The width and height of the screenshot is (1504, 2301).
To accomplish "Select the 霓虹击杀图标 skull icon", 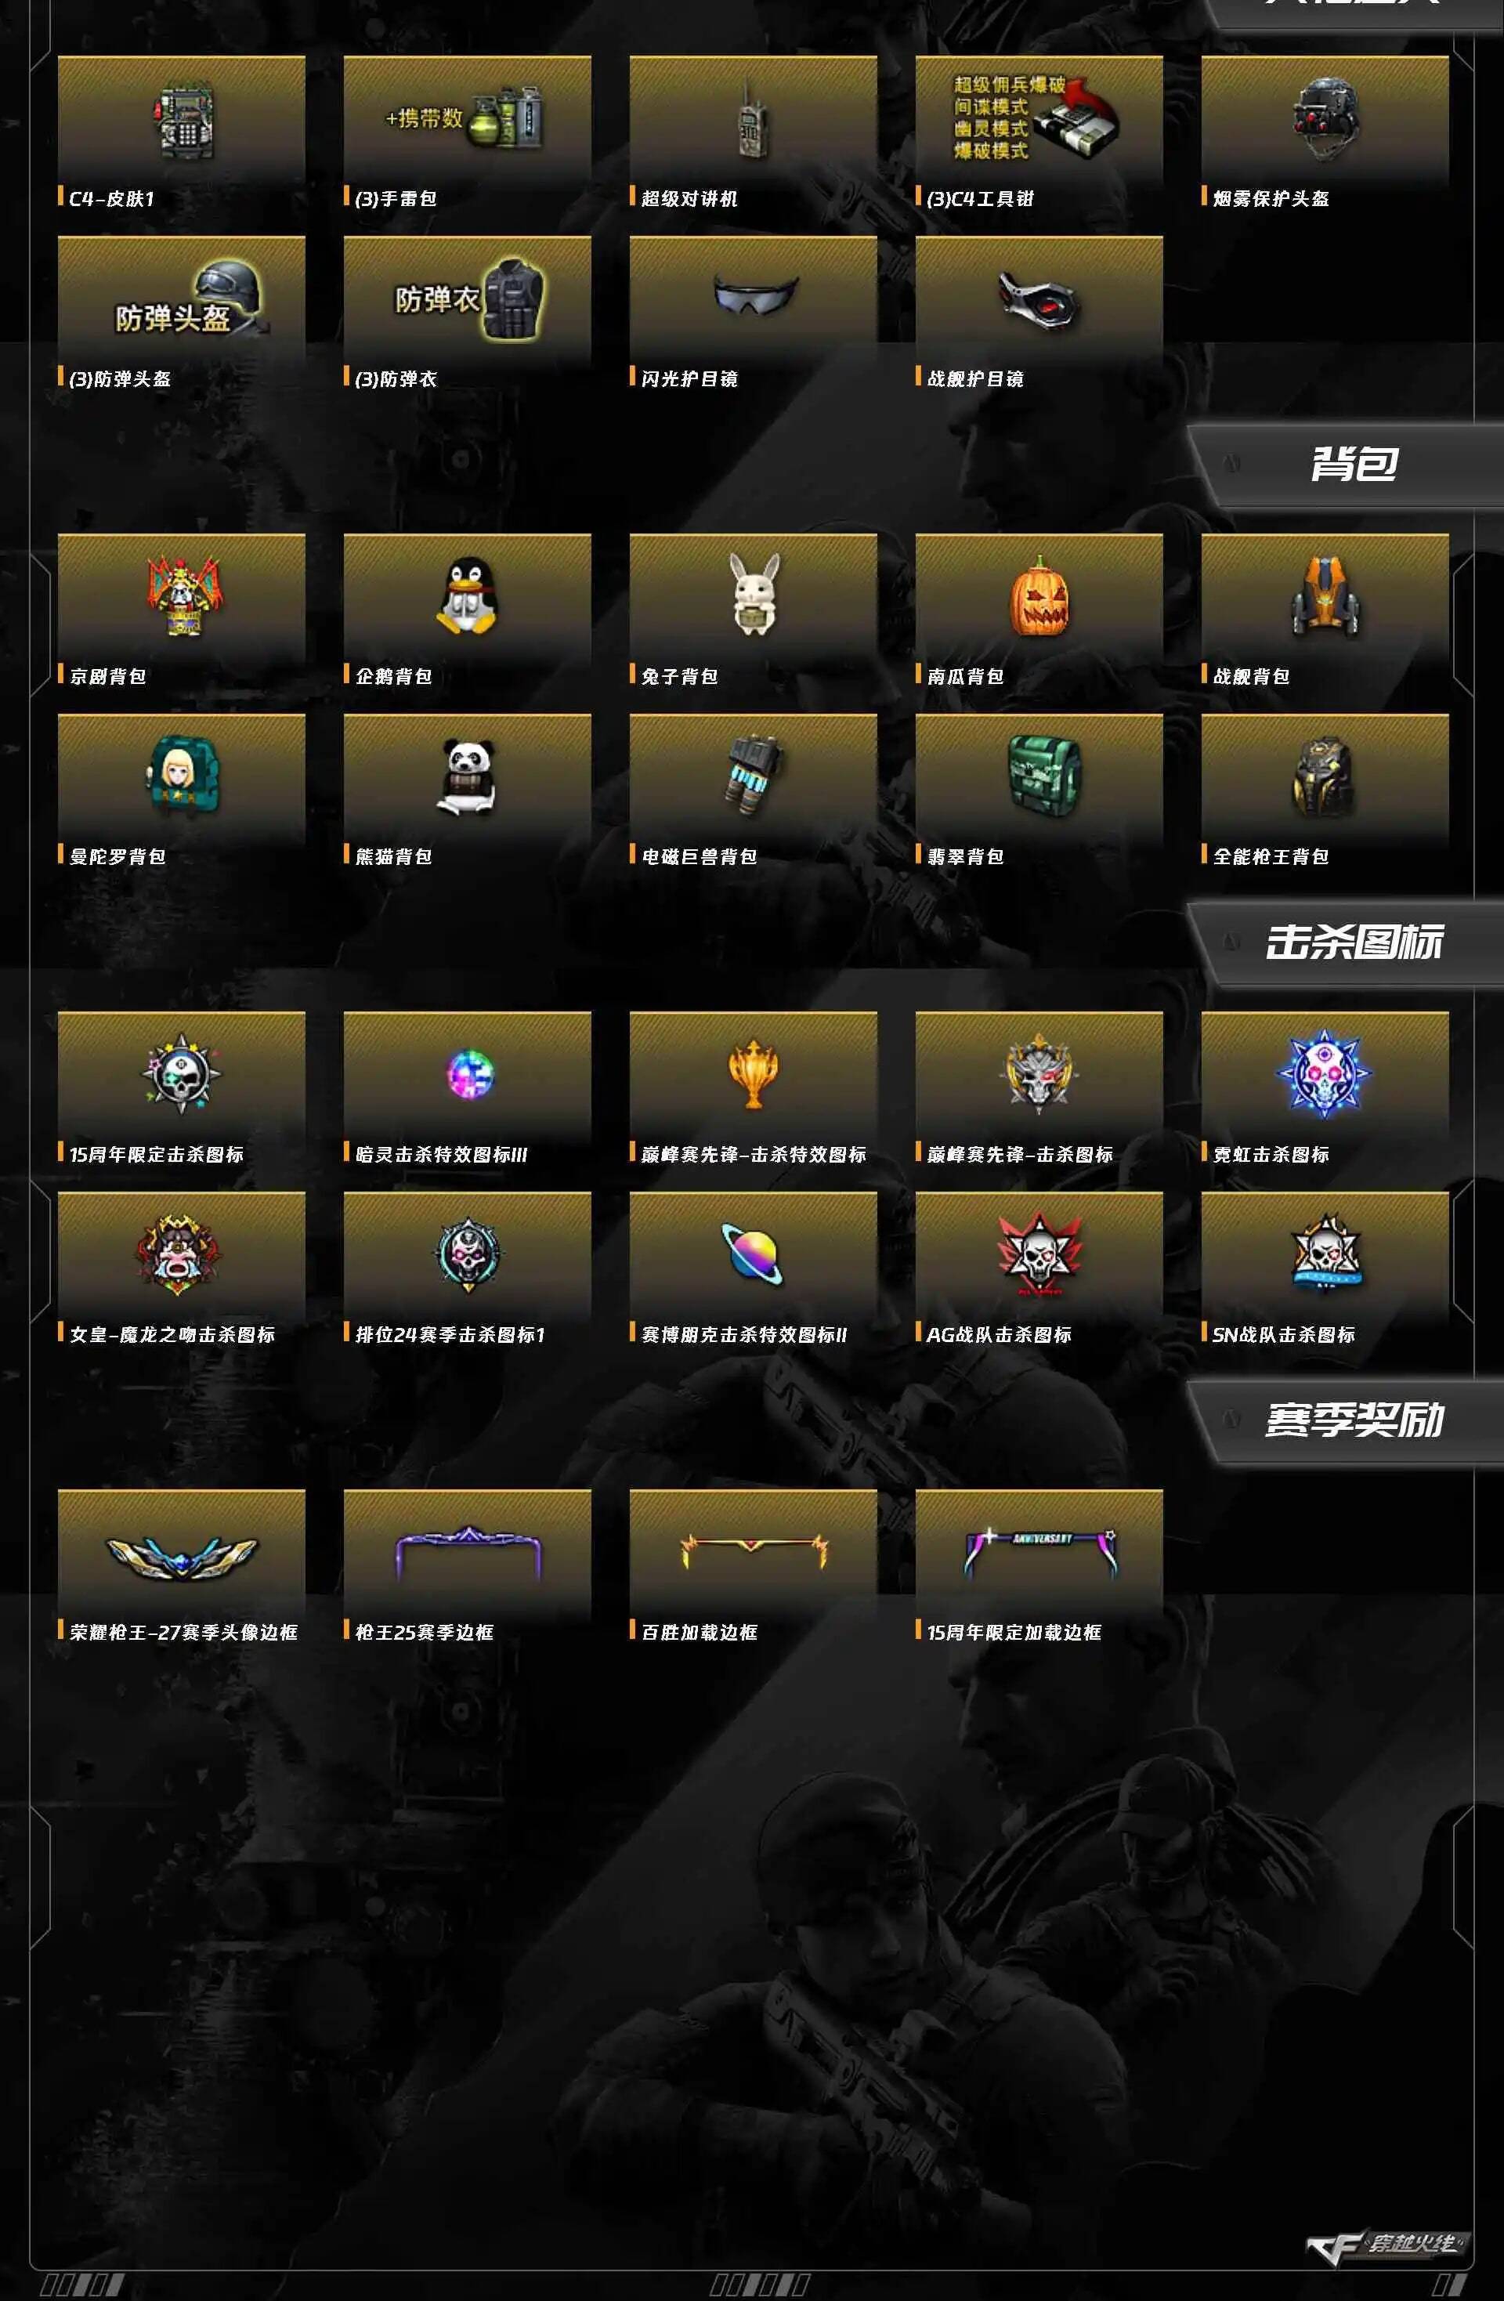I will tap(1324, 1073).
